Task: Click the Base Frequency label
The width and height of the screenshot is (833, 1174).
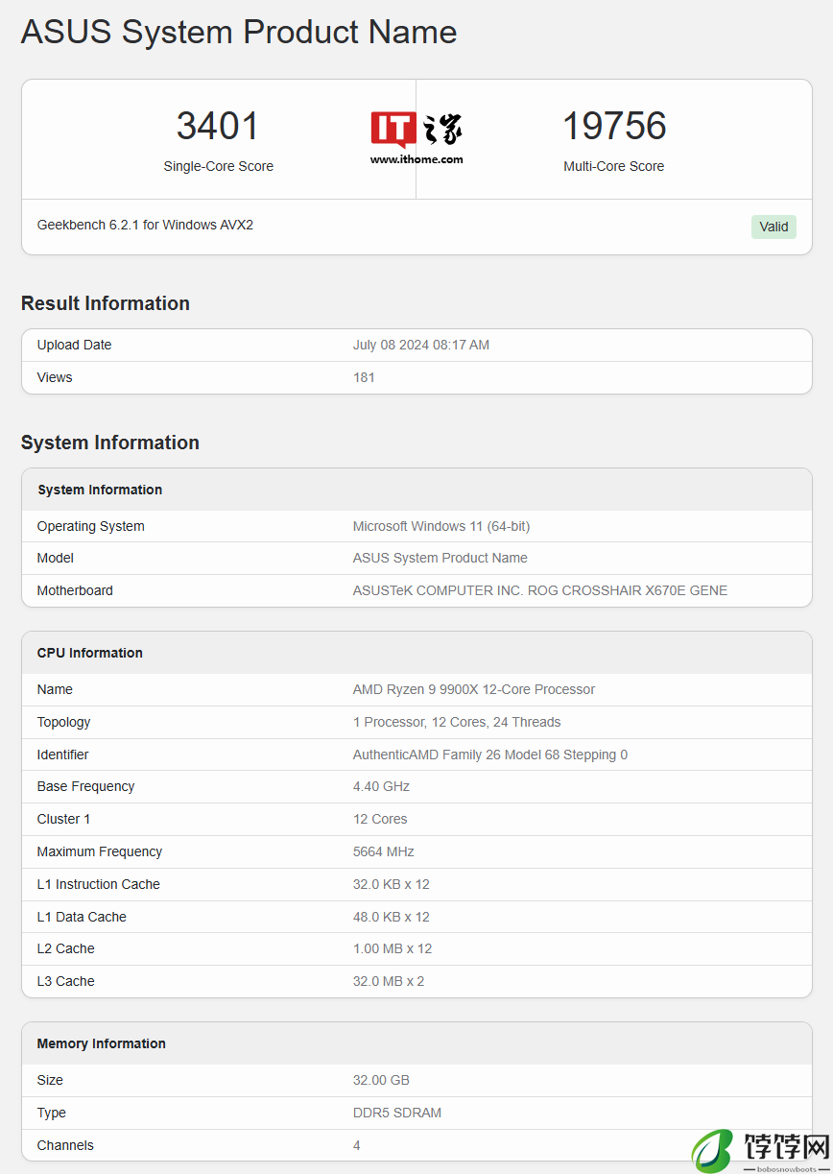Action: pyautogui.click(x=85, y=786)
